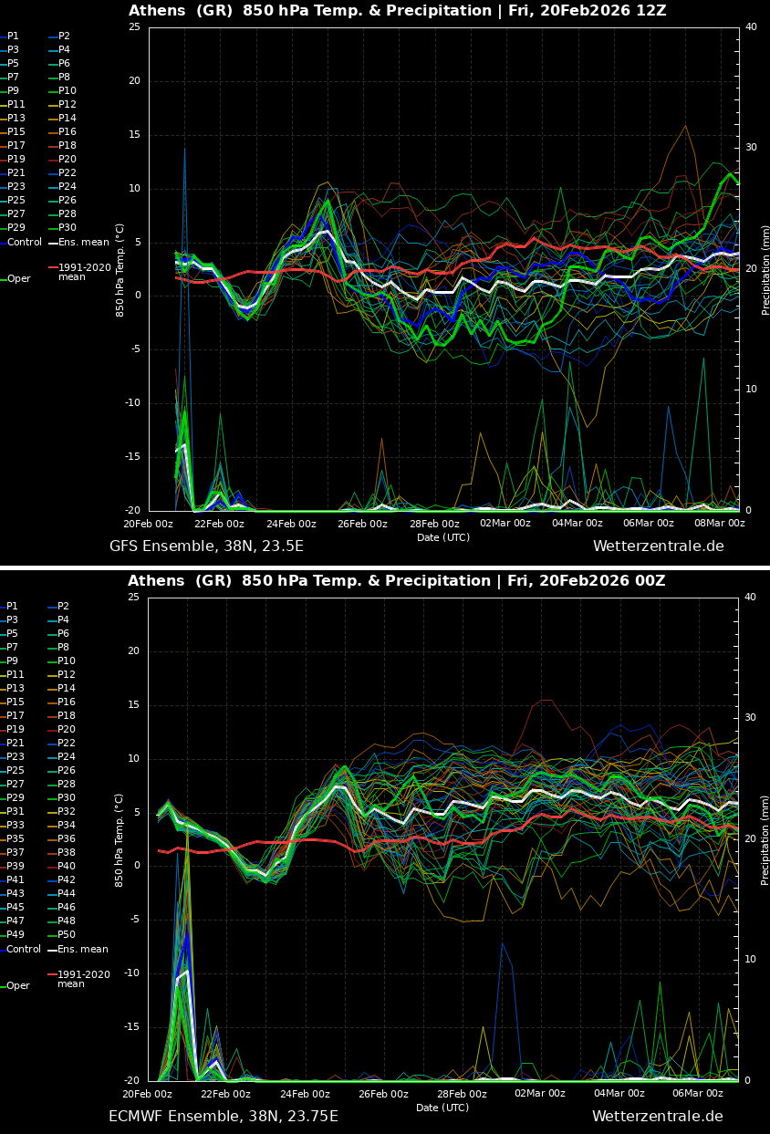Click P1 in the GFS ensemble legend

pos(13,36)
